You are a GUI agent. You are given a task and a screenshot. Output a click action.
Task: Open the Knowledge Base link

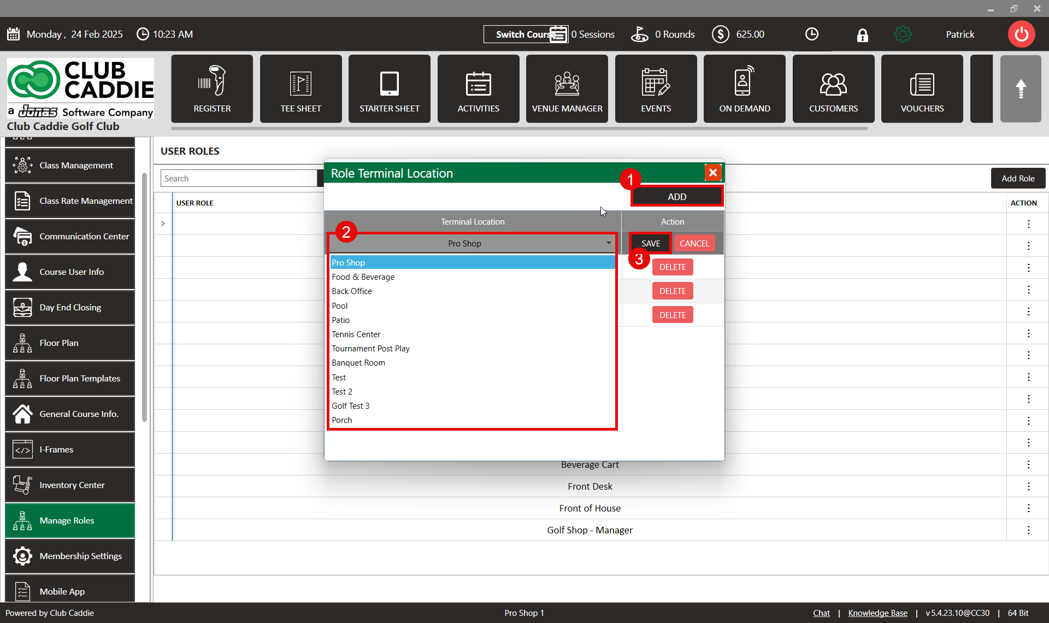pos(877,613)
